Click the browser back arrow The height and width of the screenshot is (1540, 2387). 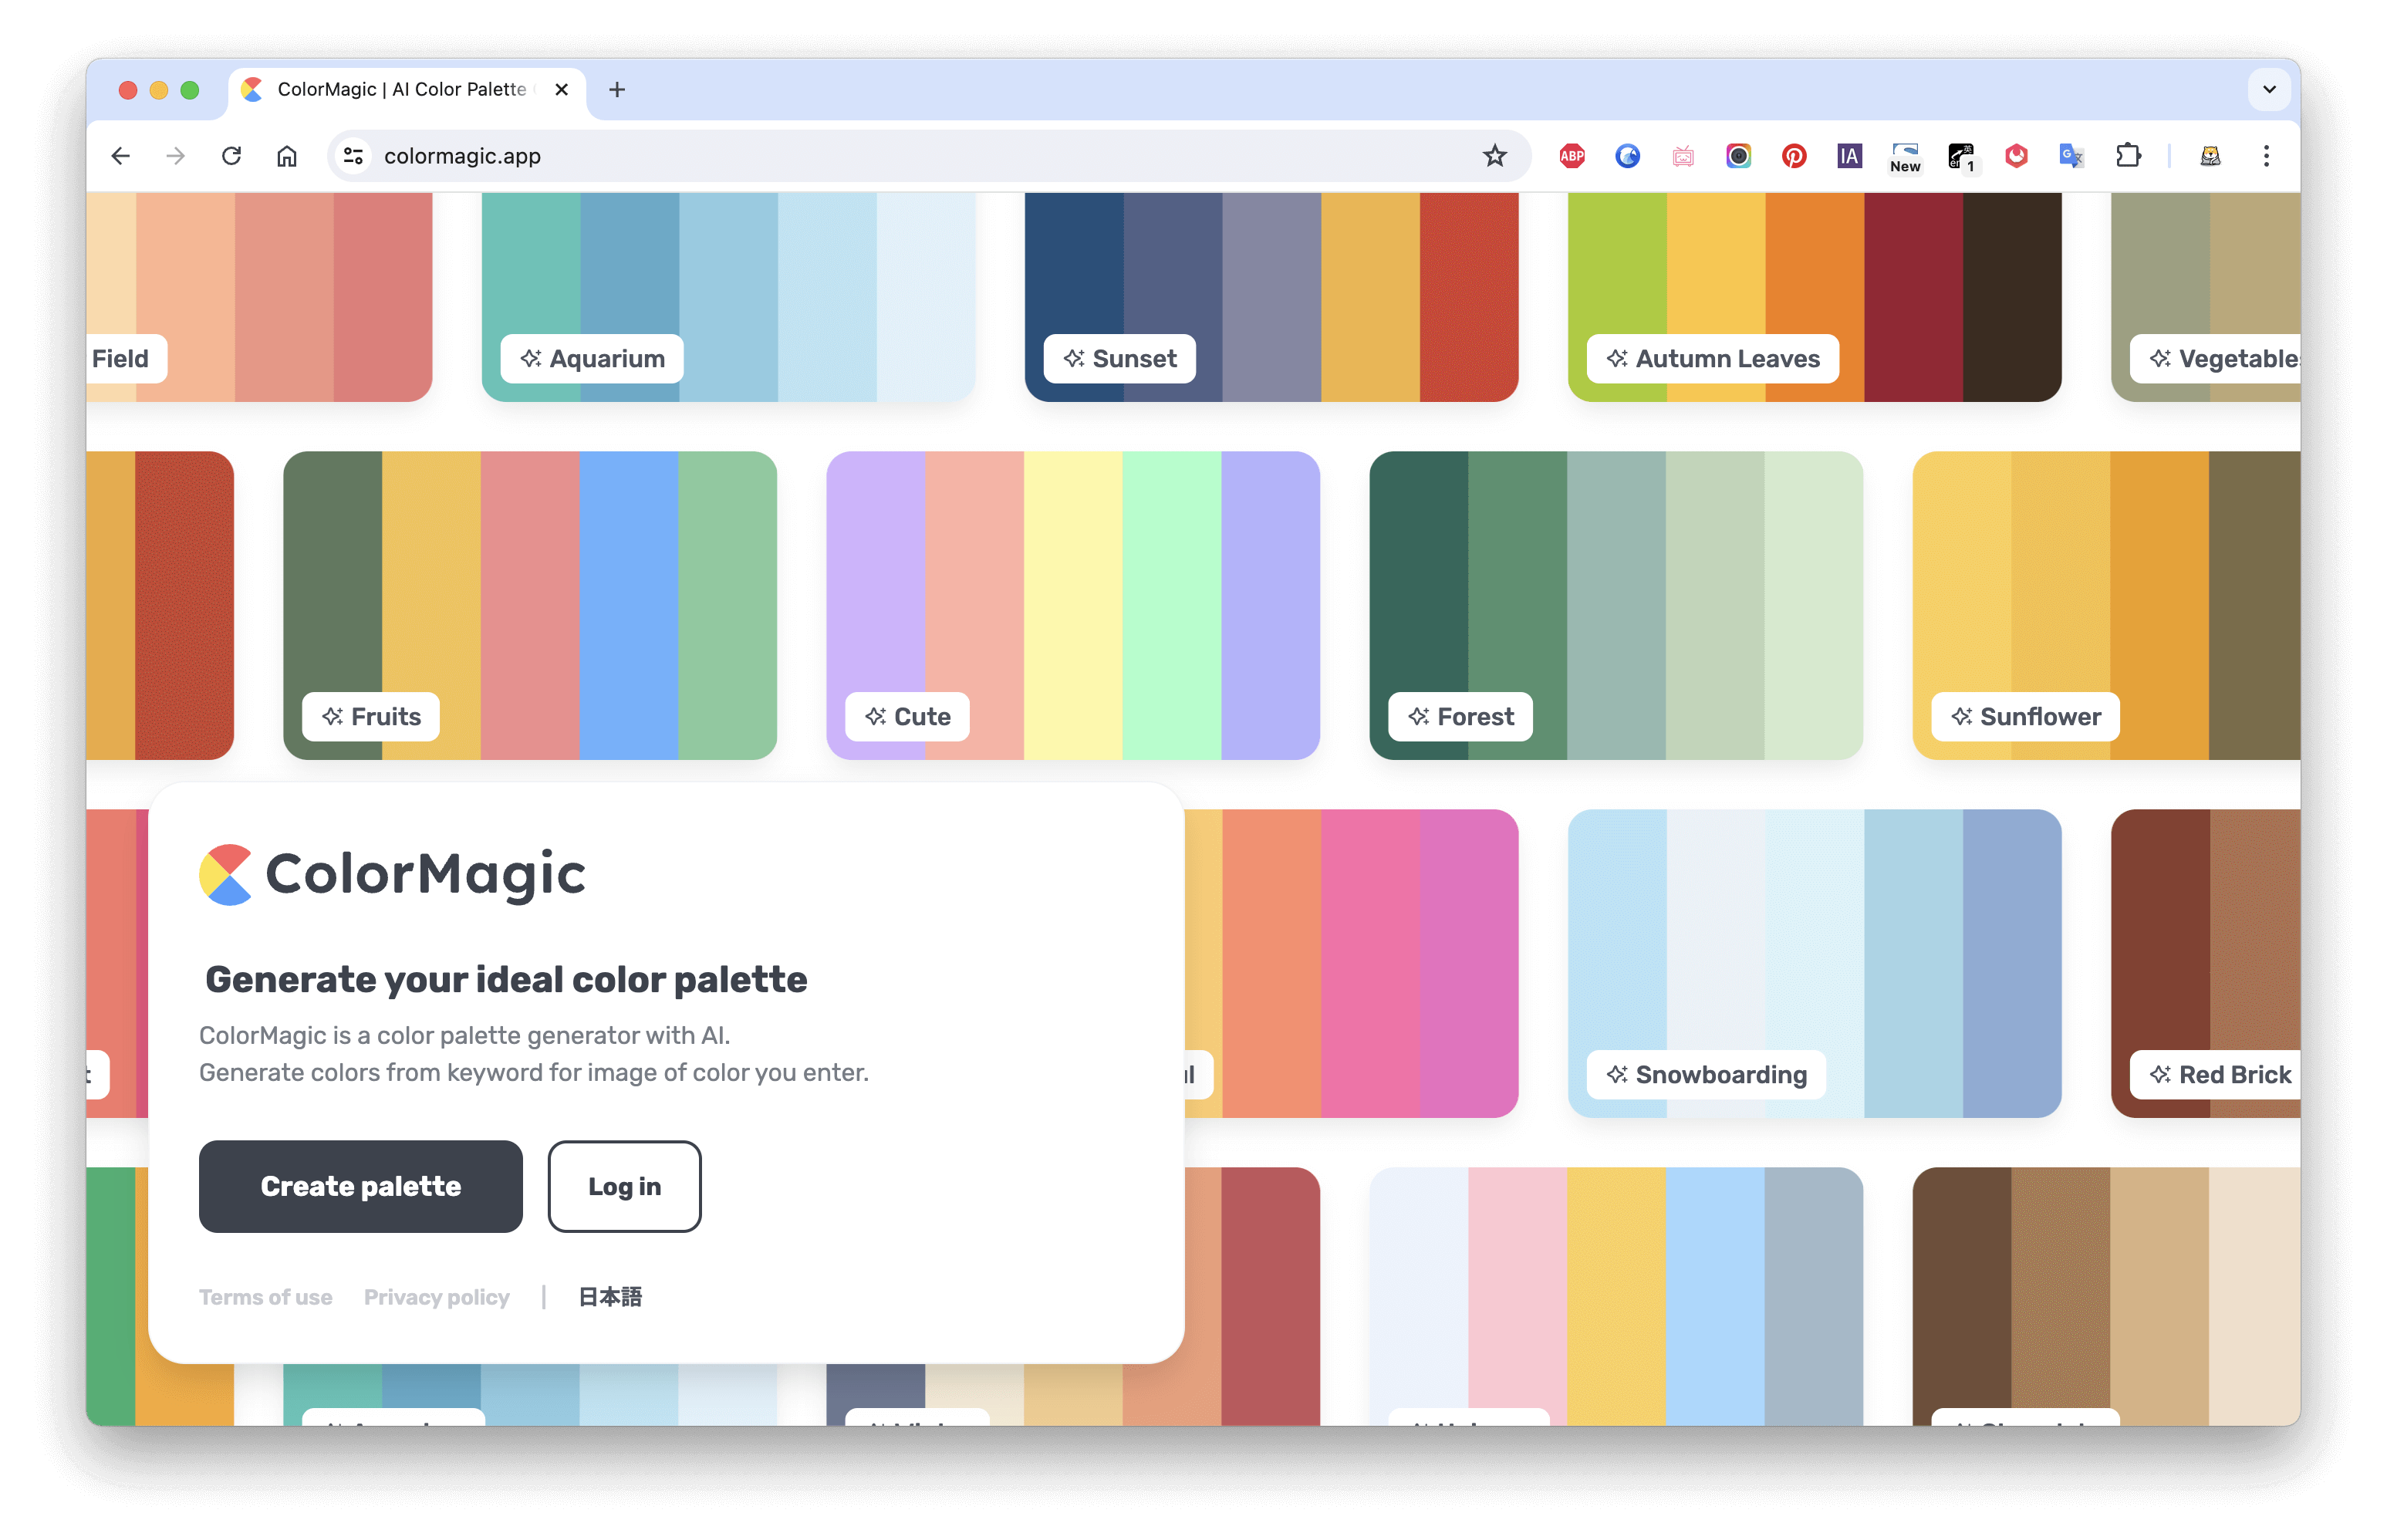[121, 156]
